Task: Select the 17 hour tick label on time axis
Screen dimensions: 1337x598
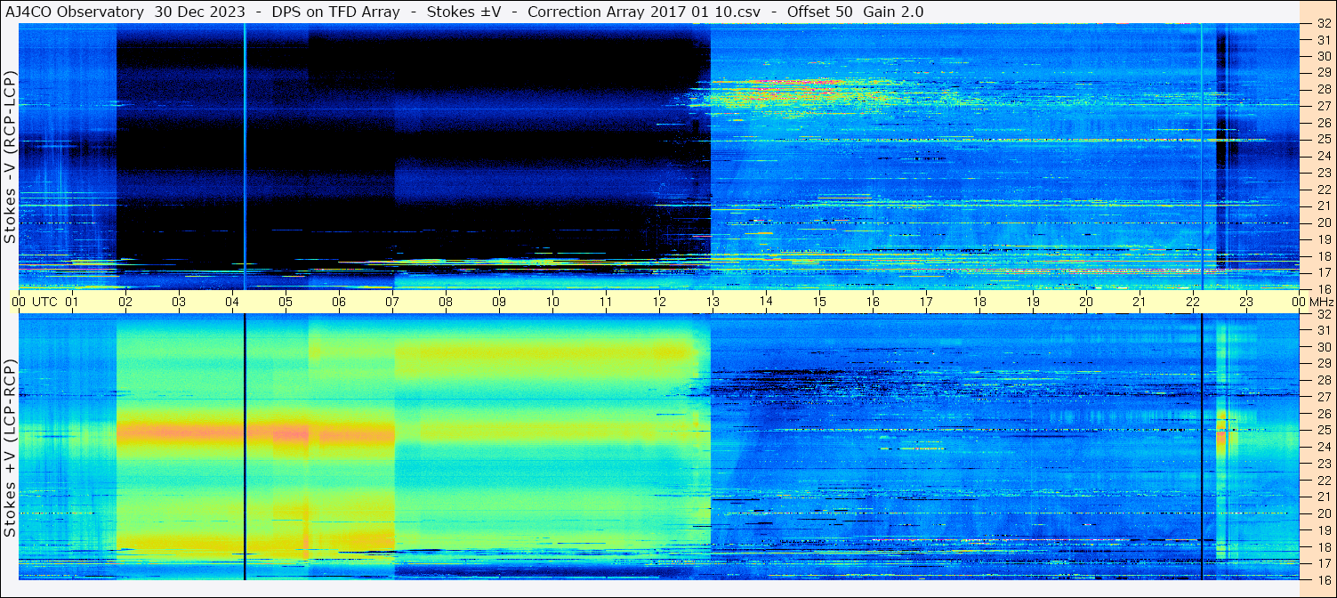Action: 926,302
